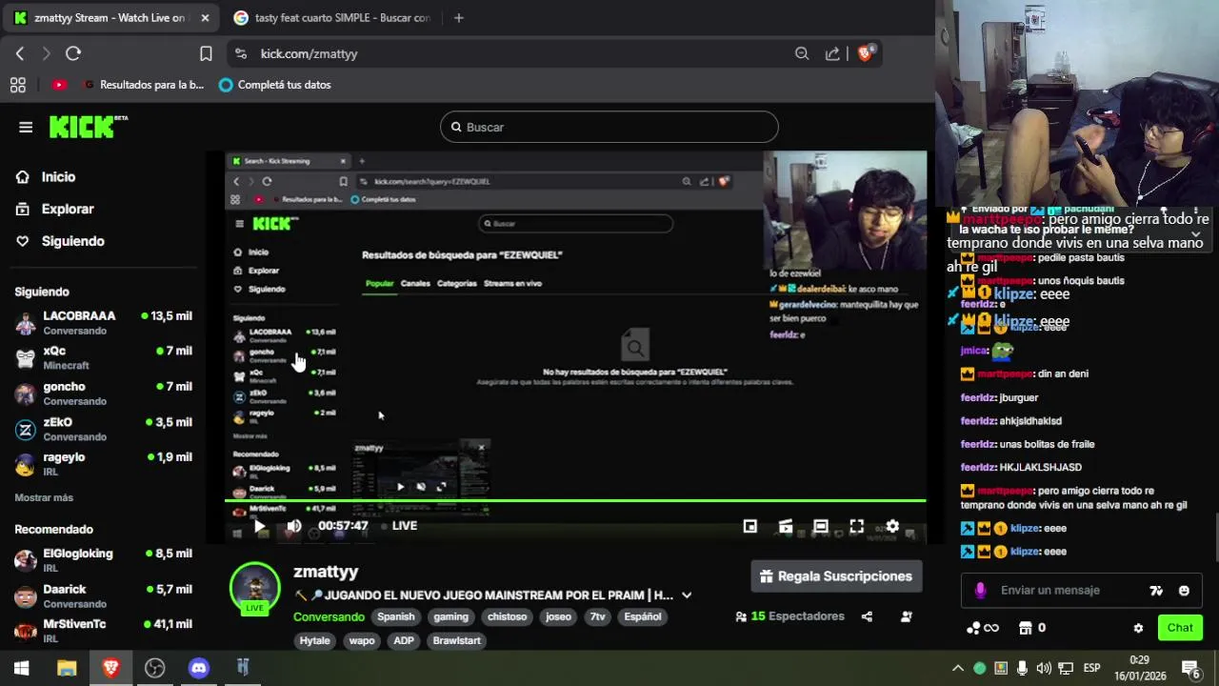The image size is (1219, 686).
Task: Create a clip with the clapperboard icon
Action: tap(786, 526)
